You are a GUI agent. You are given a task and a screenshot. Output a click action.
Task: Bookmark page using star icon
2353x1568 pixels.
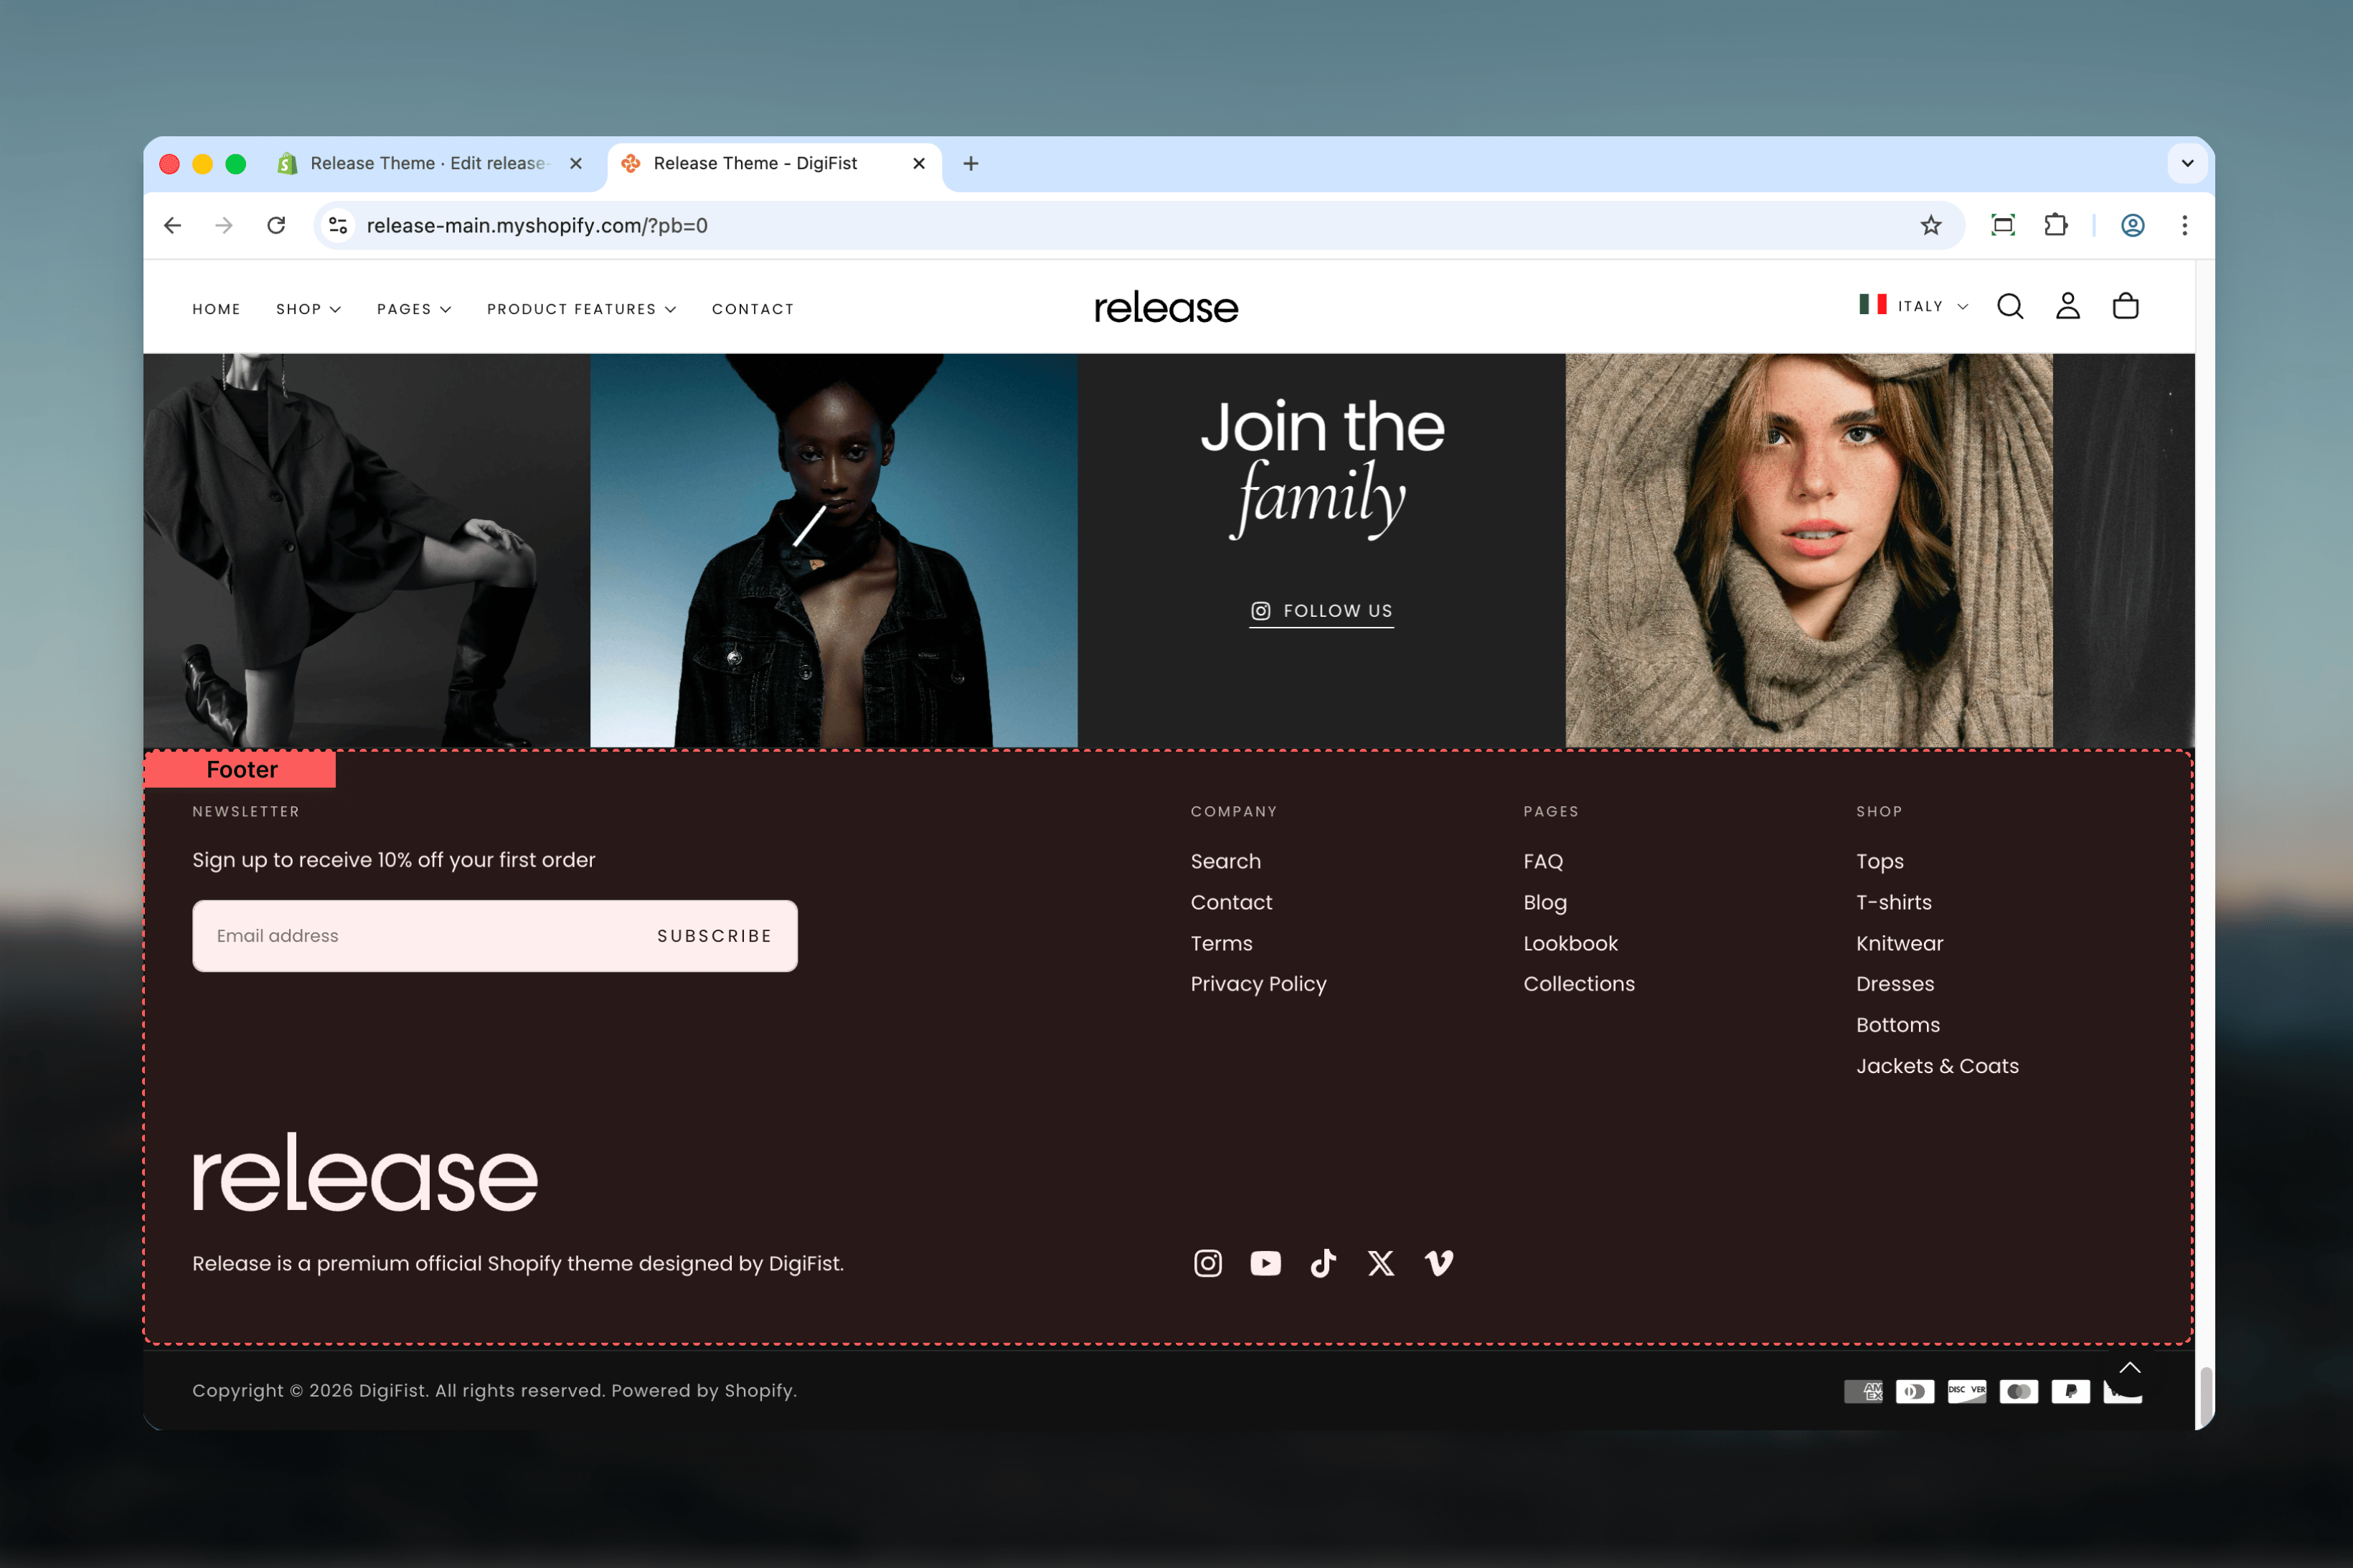click(x=1931, y=225)
